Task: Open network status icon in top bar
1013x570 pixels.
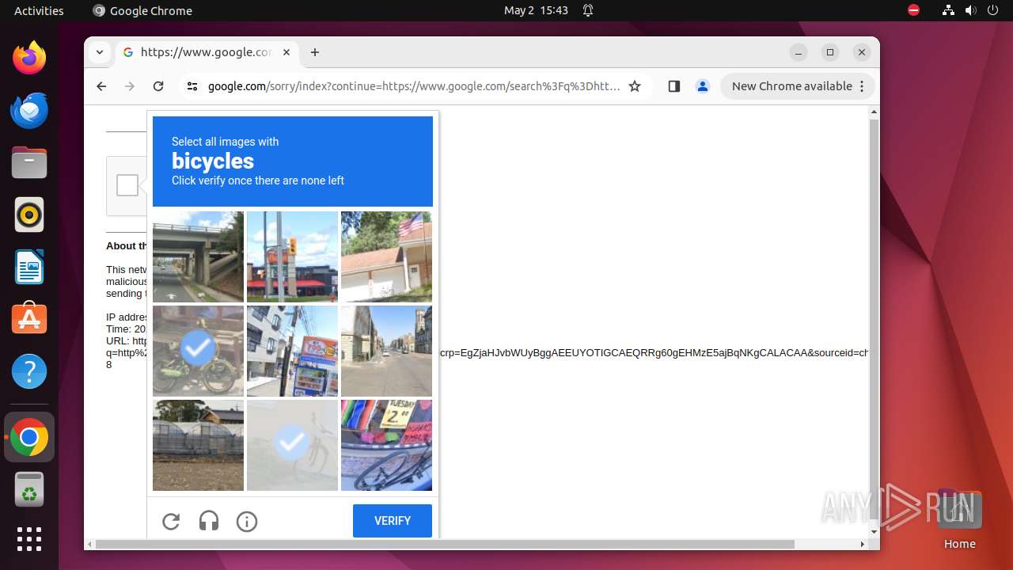Action: pyautogui.click(x=949, y=10)
